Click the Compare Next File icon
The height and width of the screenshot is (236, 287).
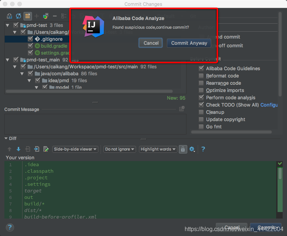point(37,149)
